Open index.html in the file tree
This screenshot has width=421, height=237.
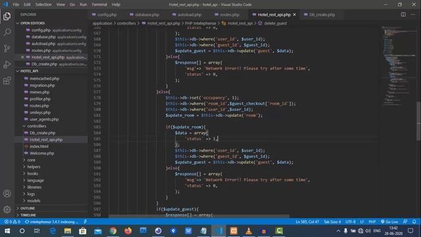pyautogui.click(x=39, y=146)
